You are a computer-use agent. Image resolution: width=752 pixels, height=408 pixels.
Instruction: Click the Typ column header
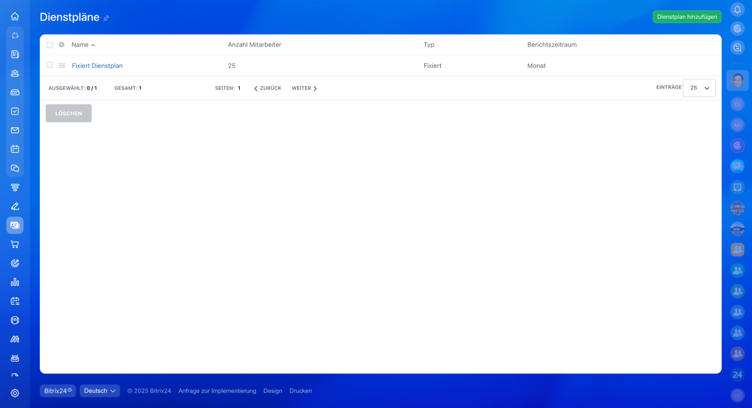pyautogui.click(x=429, y=45)
